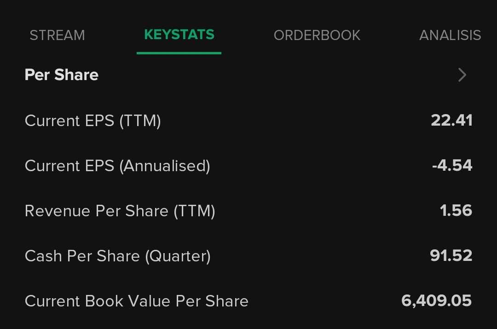The height and width of the screenshot is (329, 497).
Task: Tap the word "Annualised" in the EPS label
Action: (164, 166)
